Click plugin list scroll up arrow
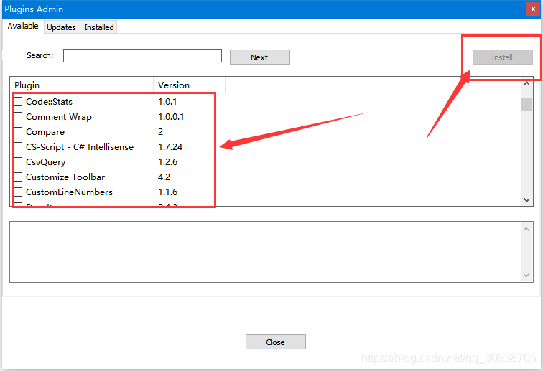This screenshot has height=371, width=543. click(526, 83)
